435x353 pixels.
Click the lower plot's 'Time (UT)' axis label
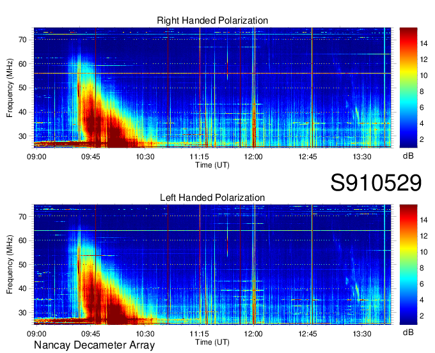[212, 342]
